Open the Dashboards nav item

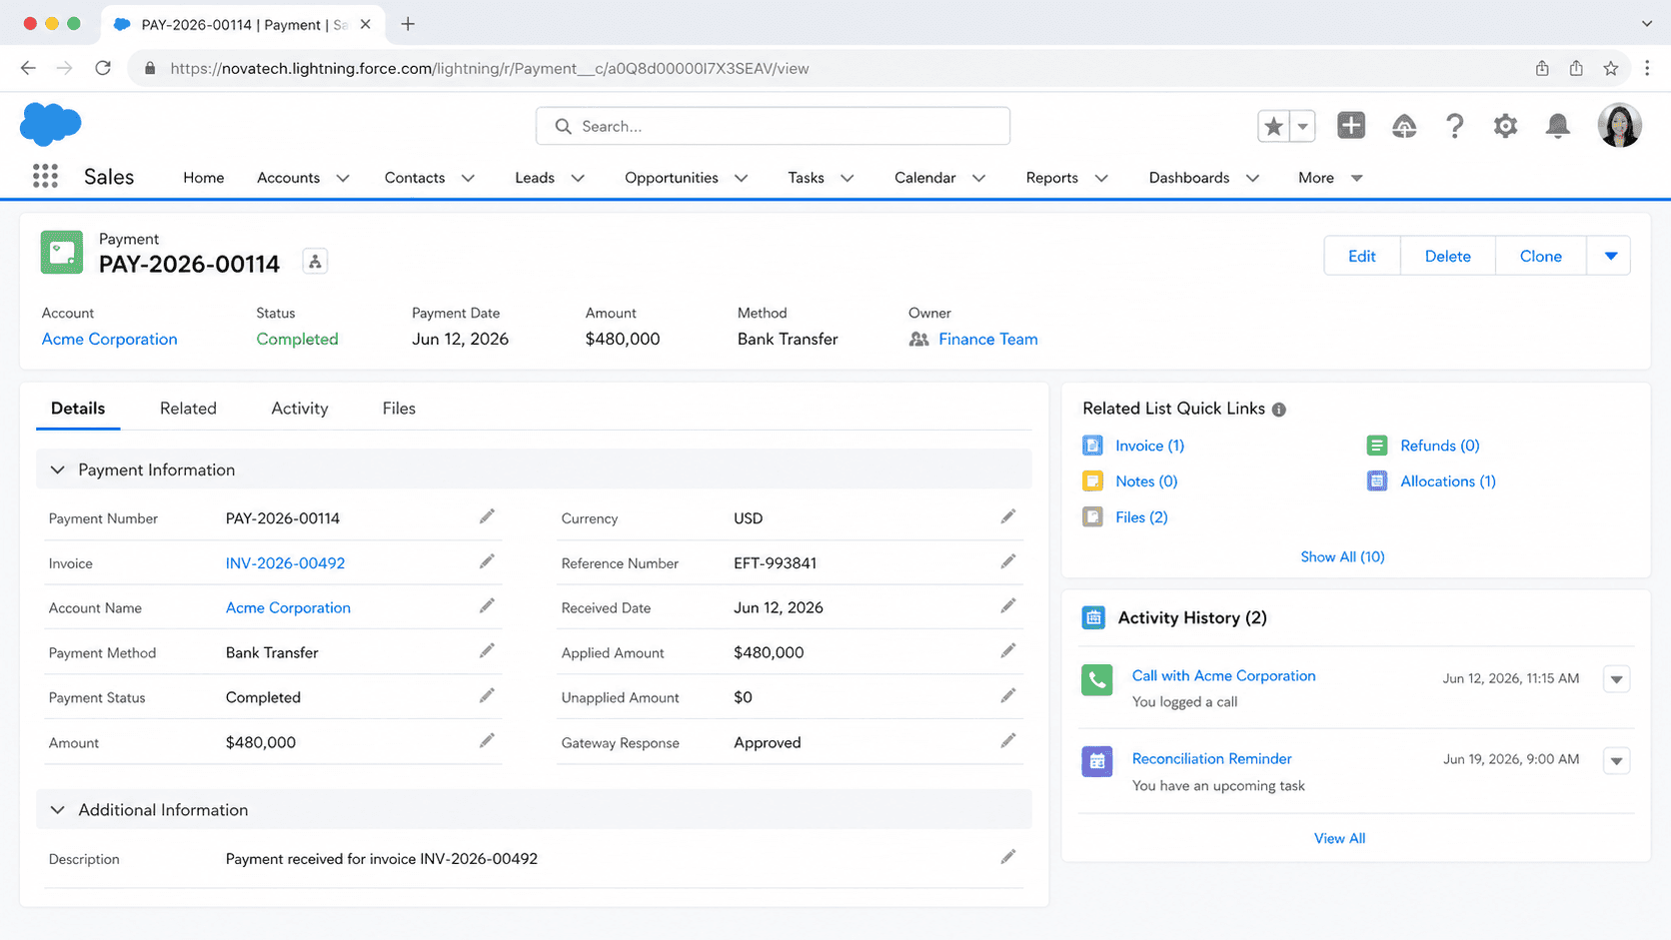(1189, 178)
